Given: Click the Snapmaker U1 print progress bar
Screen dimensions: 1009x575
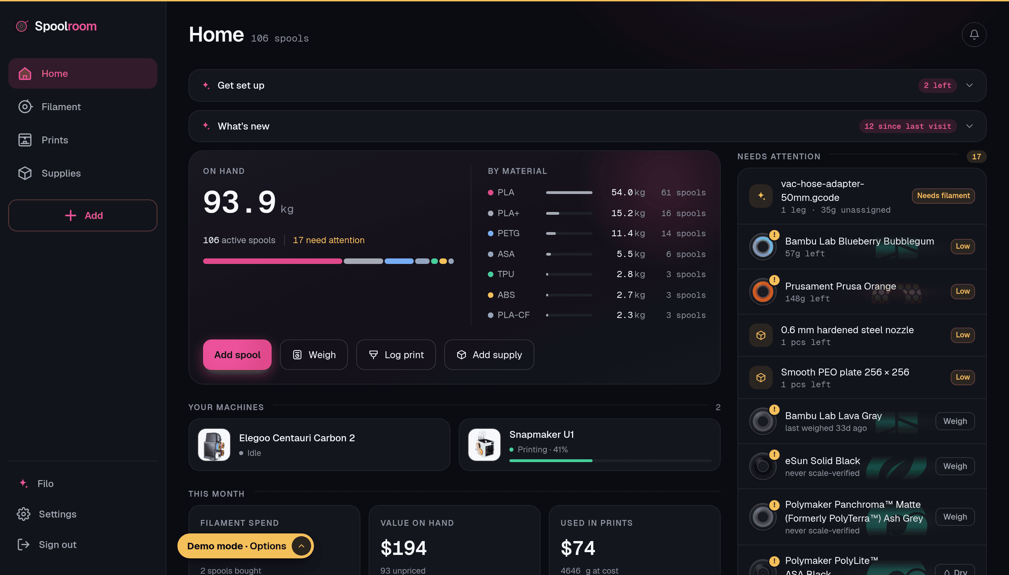Looking at the screenshot, I should pos(610,460).
